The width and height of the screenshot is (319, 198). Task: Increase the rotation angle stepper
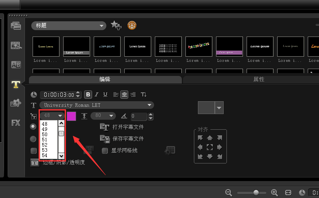pyautogui.click(x=150, y=114)
